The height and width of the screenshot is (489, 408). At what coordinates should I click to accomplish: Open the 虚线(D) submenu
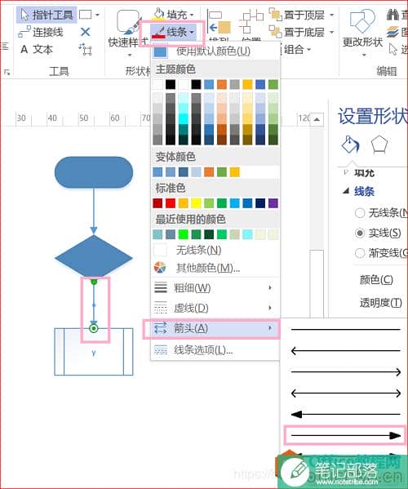[215, 308]
